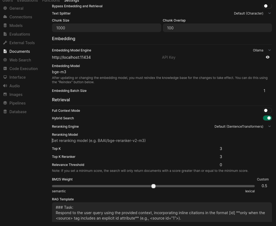Screen dimensions: 276x226
Task: Select the Database settings icon
Action: tap(5, 112)
